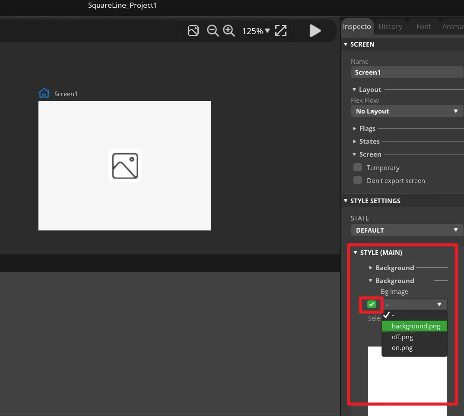
Task: Click the blue home icon beside Screen1
Action: pyautogui.click(x=44, y=93)
